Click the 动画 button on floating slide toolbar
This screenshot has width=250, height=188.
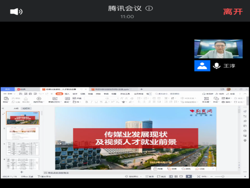point(200,169)
